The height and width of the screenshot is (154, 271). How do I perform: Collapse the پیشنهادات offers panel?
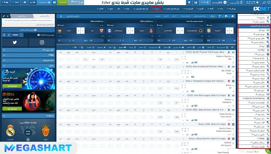(28, 116)
